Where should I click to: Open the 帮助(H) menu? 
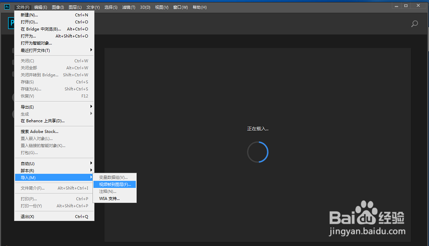[199, 7]
